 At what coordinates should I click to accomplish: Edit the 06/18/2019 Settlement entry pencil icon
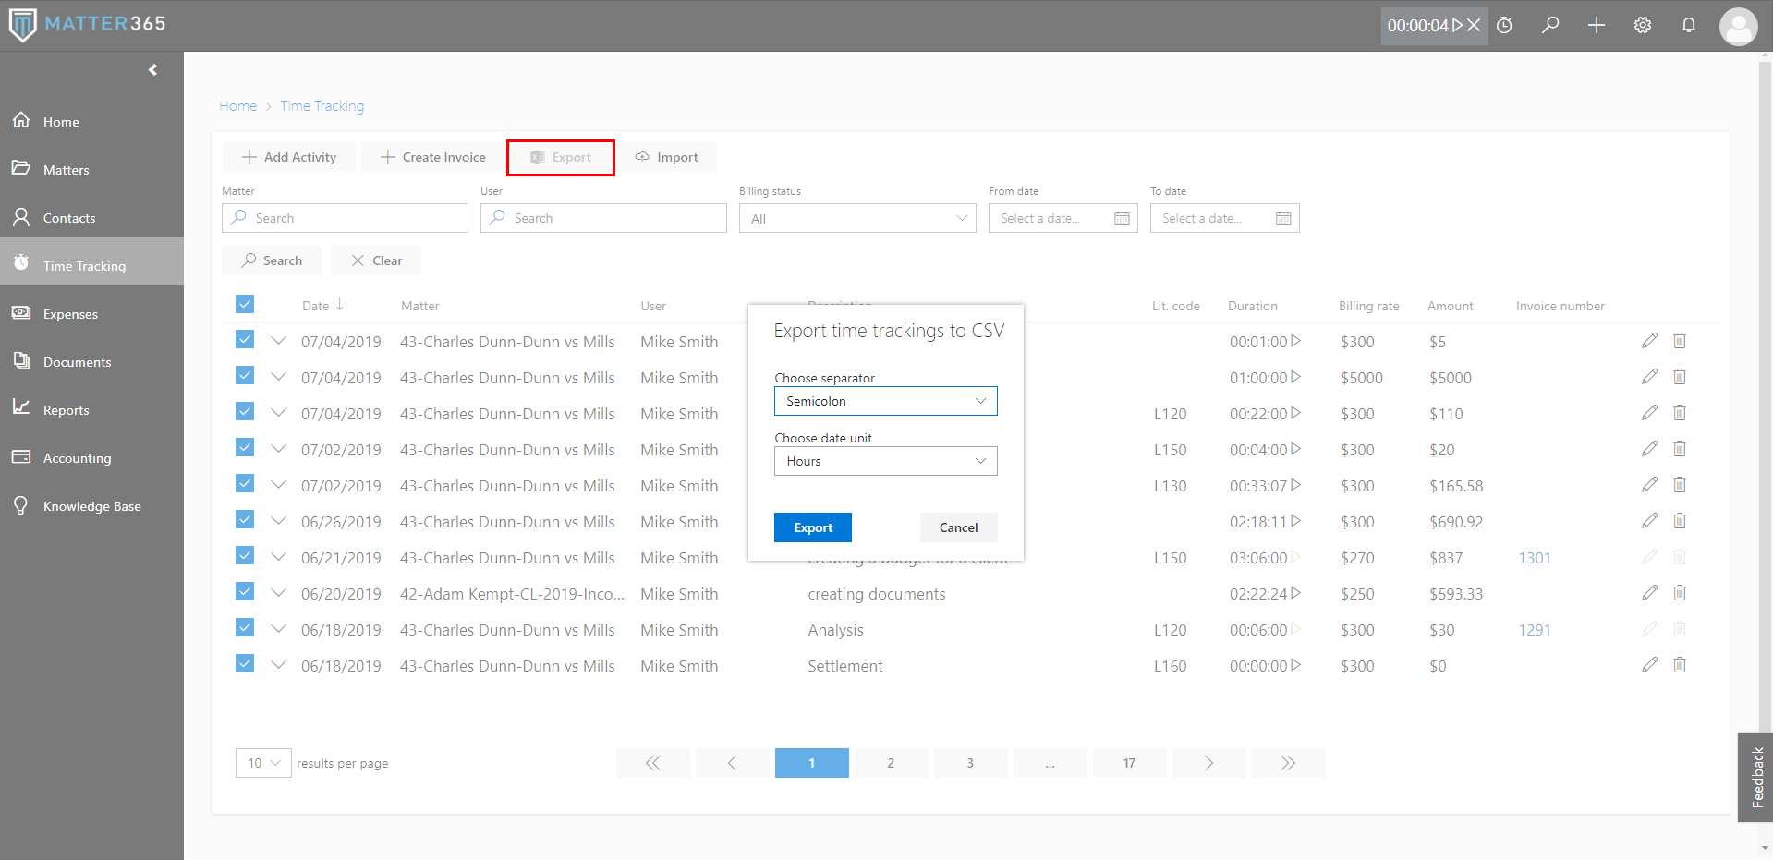(1649, 665)
